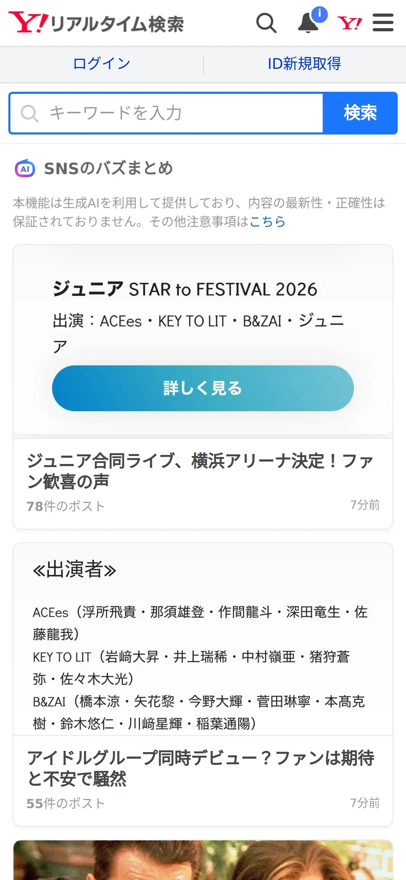The image size is (406, 880).
Task: Tap the SNSのバズまとめ section heading
Action: coord(109,169)
